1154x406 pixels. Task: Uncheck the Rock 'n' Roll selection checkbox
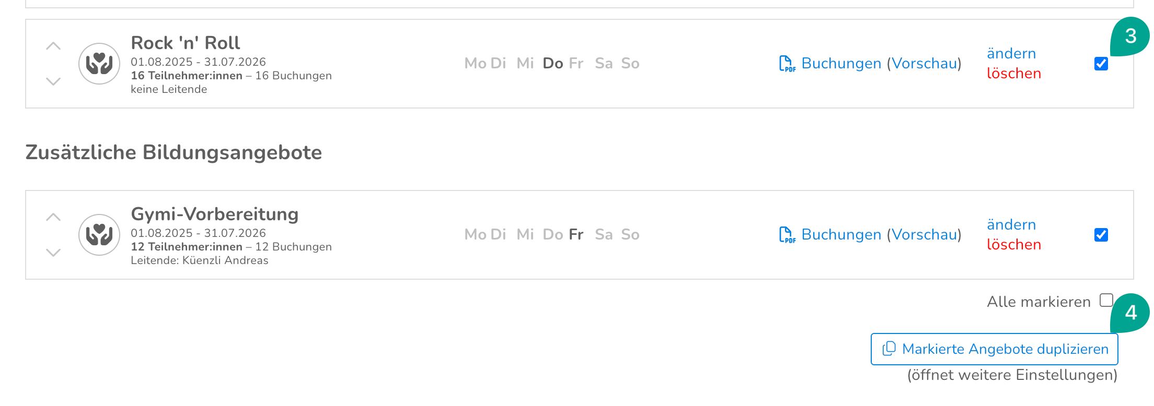click(1101, 64)
